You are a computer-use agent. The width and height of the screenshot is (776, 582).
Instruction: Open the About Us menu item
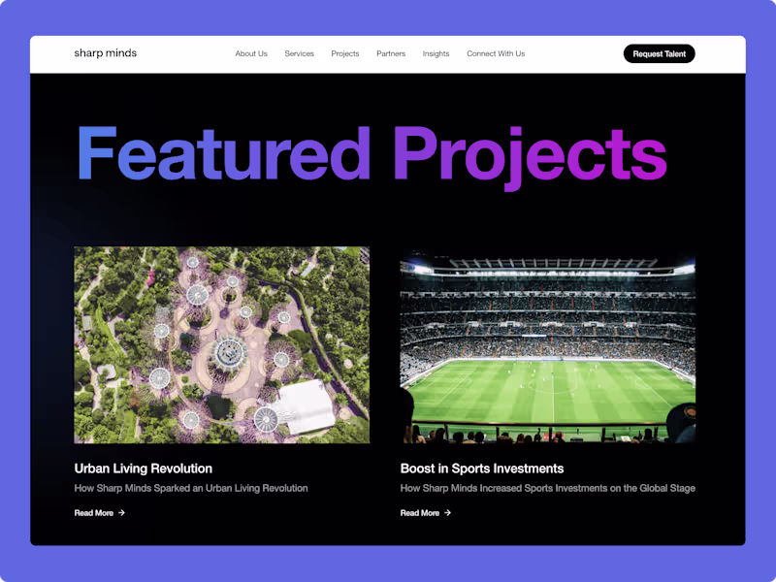pyautogui.click(x=251, y=53)
